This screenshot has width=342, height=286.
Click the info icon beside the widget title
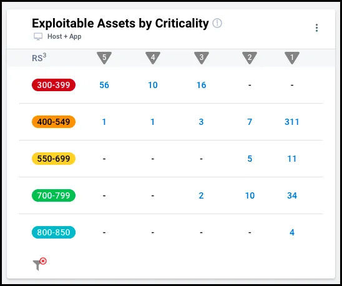coord(217,23)
